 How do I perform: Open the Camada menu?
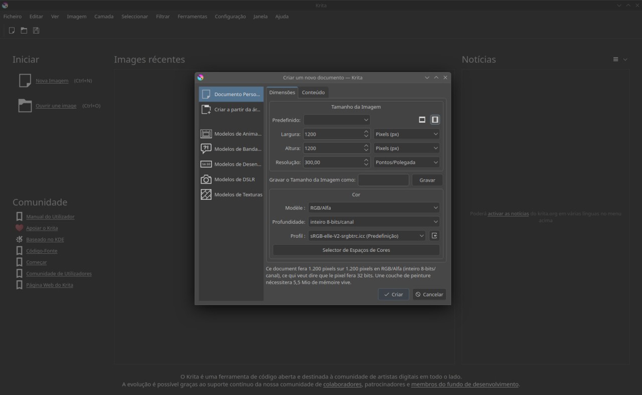click(104, 17)
